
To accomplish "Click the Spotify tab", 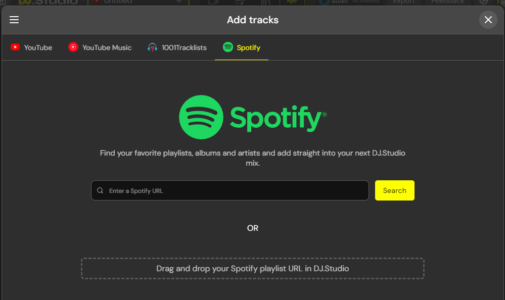I will click(x=242, y=47).
